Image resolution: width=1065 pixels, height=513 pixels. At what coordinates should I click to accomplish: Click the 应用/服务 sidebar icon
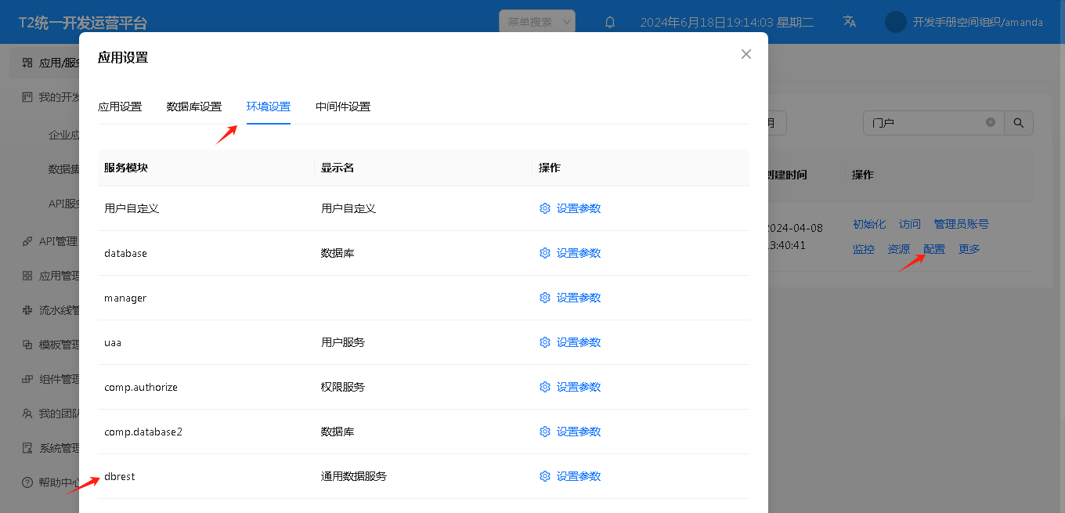pyautogui.click(x=27, y=63)
